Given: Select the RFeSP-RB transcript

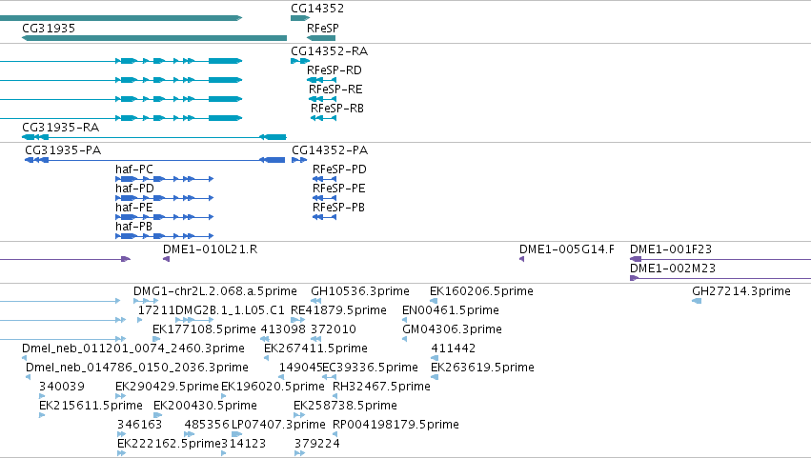Looking at the screenshot, I should (323, 118).
